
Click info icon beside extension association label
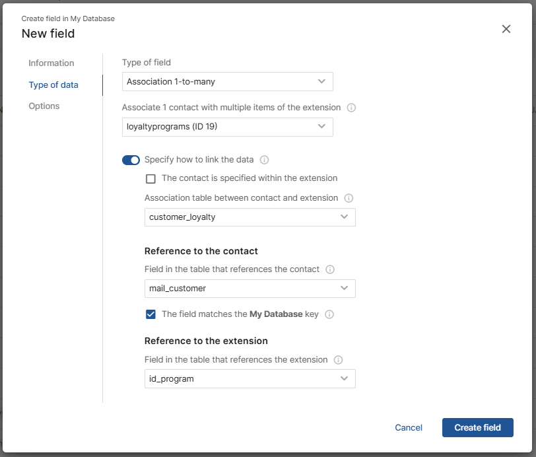[351, 108]
